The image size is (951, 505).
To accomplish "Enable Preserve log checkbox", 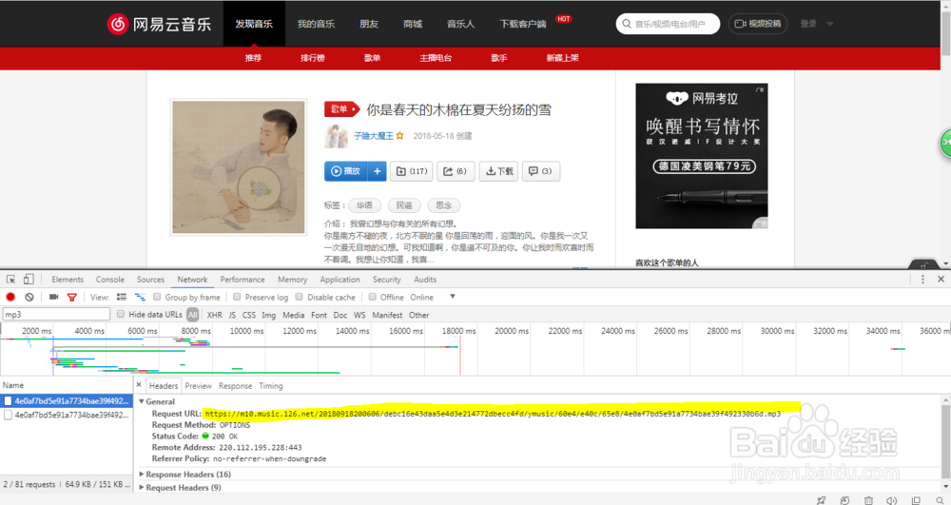I will click(x=237, y=297).
